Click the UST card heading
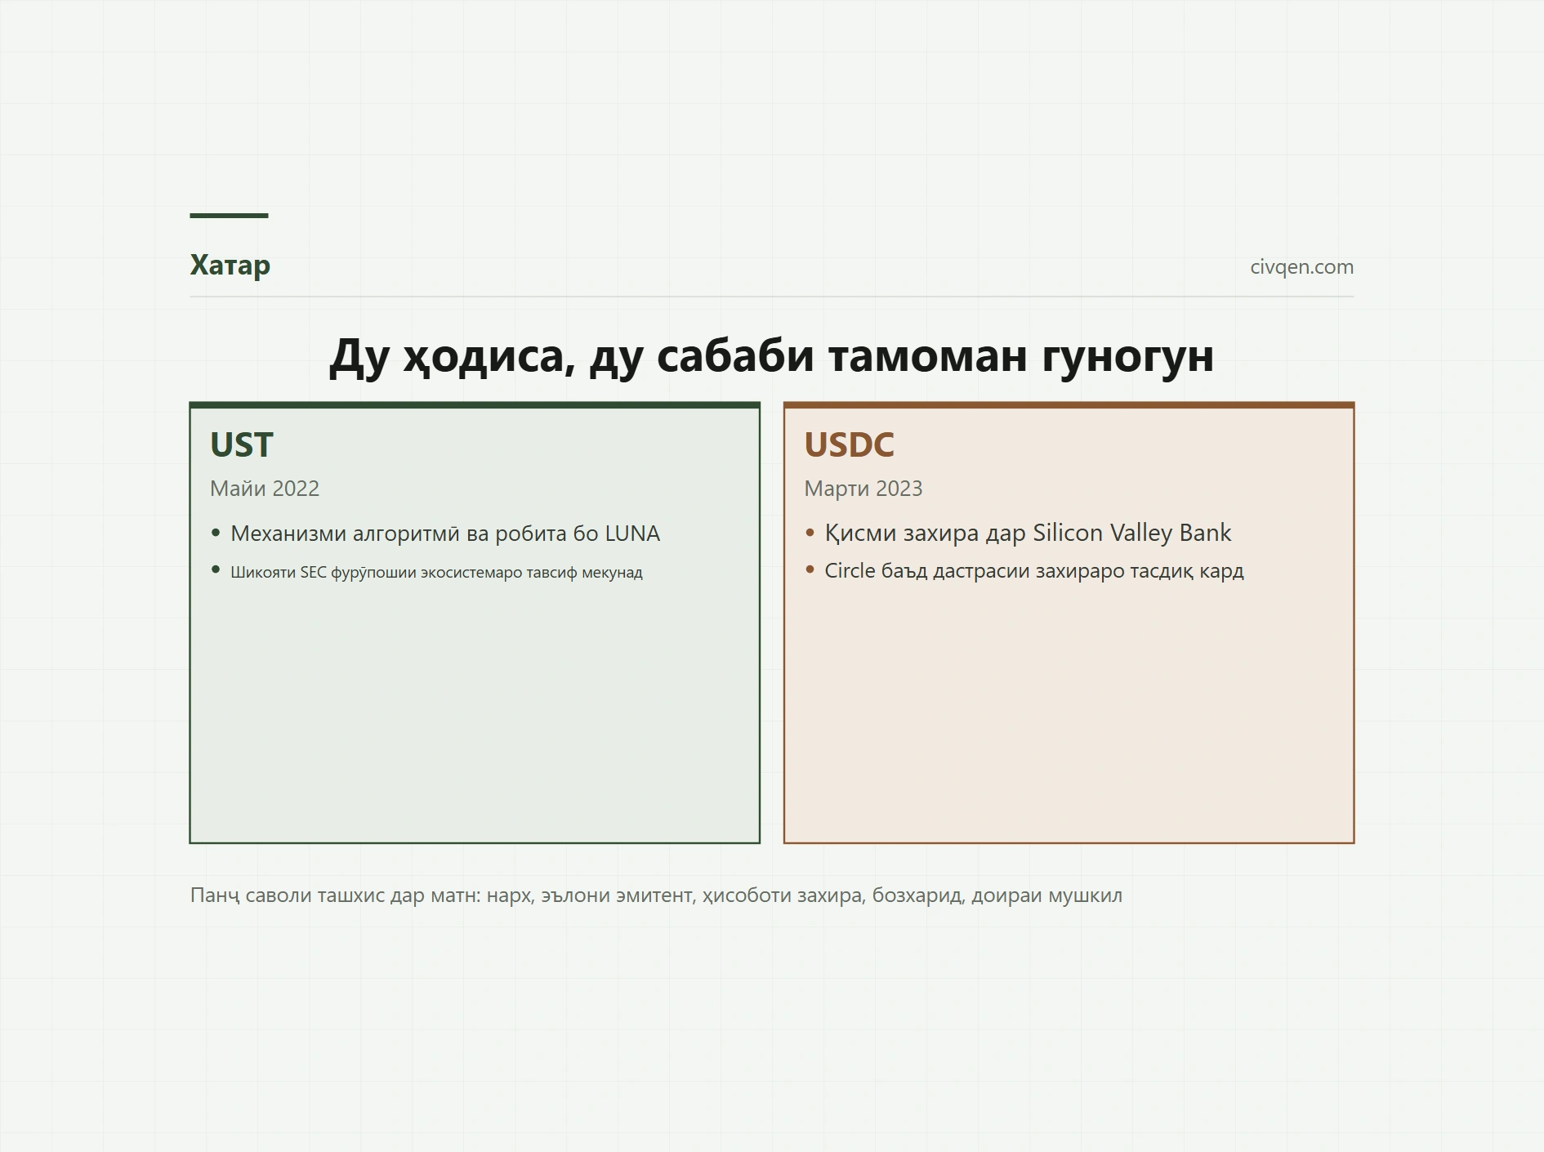 pos(241,444)
